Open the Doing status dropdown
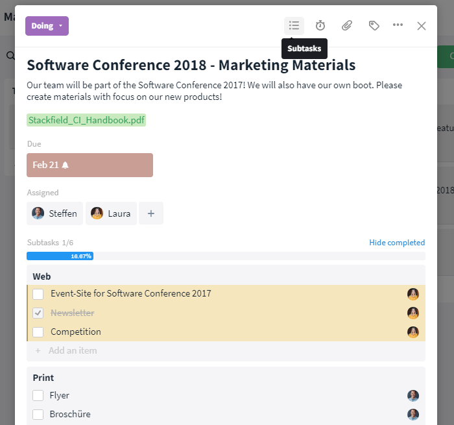Image resolution: width=454 pixels, height=425 pixels. 47,26
